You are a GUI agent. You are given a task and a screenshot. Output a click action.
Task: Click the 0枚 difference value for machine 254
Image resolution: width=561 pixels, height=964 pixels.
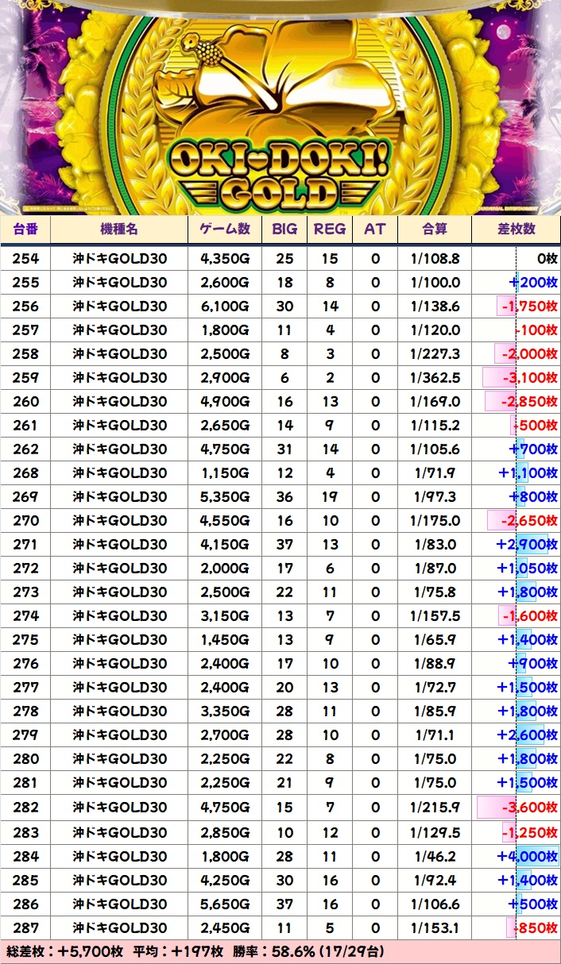point(547,258)
